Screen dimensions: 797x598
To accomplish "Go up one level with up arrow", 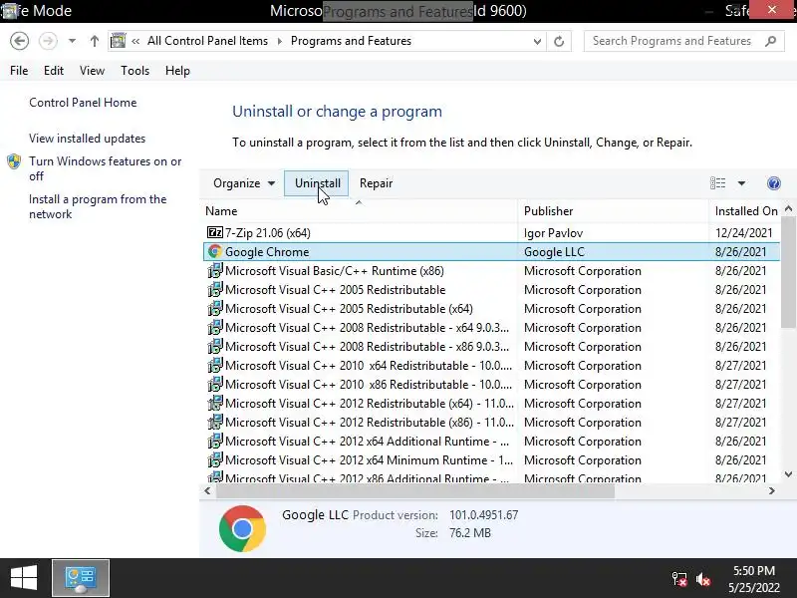I will click(94, 41).
